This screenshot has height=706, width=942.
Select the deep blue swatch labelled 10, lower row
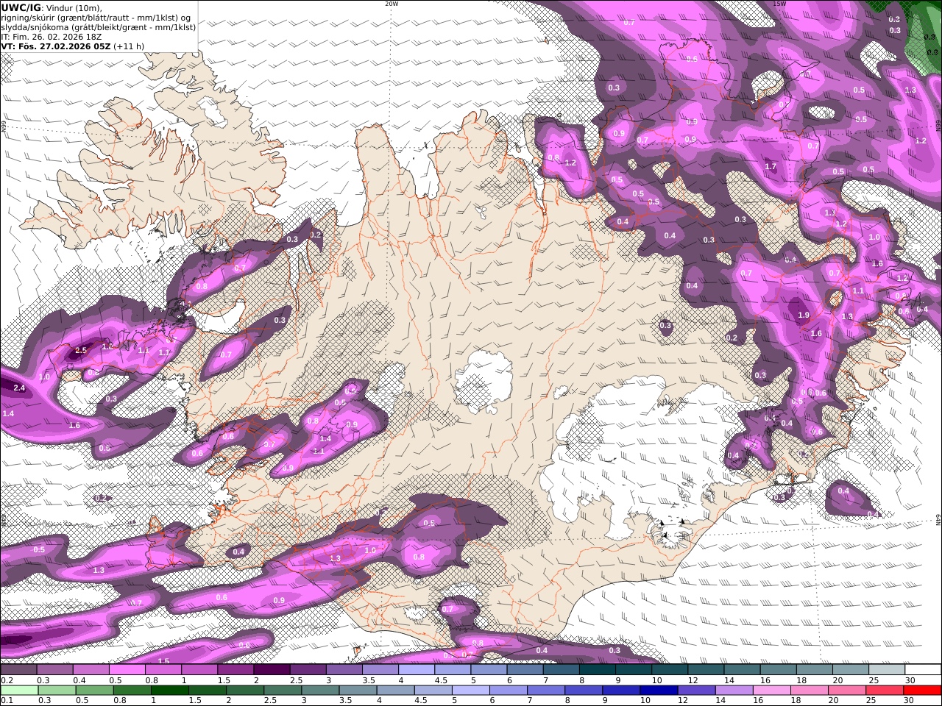(658, 691)
